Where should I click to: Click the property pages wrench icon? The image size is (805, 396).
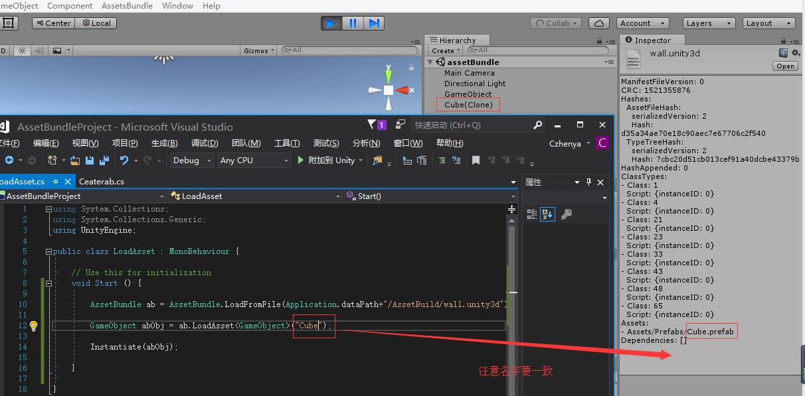coord(567,214)
